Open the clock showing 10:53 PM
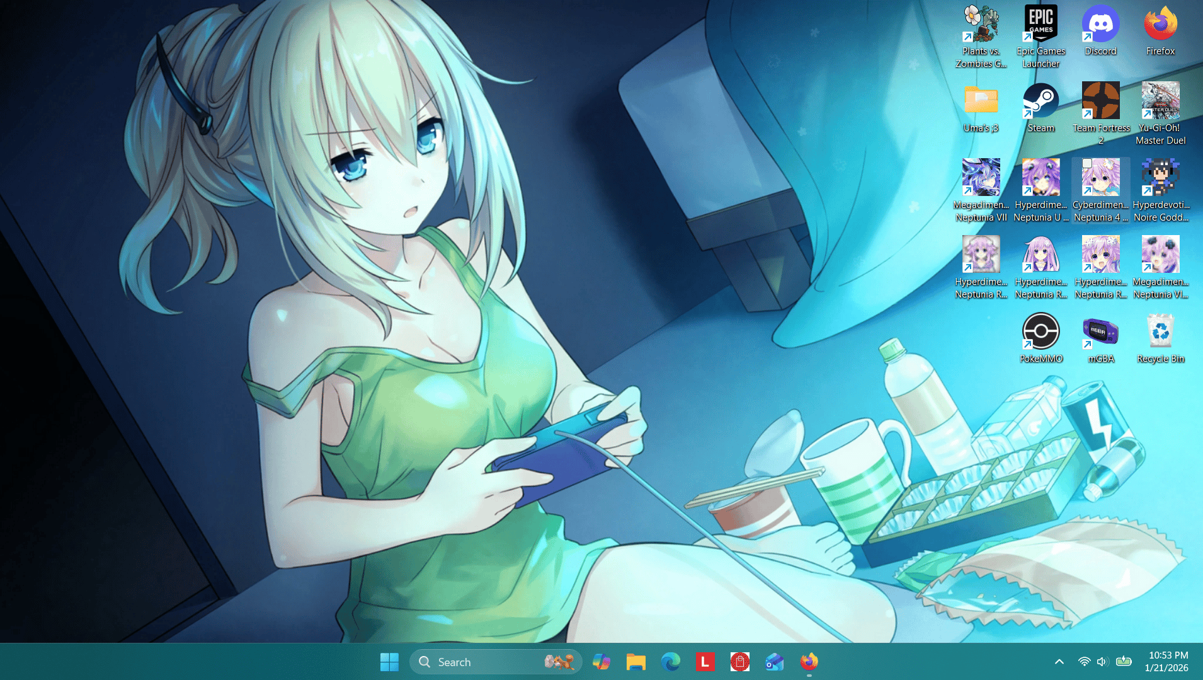 1167,662
